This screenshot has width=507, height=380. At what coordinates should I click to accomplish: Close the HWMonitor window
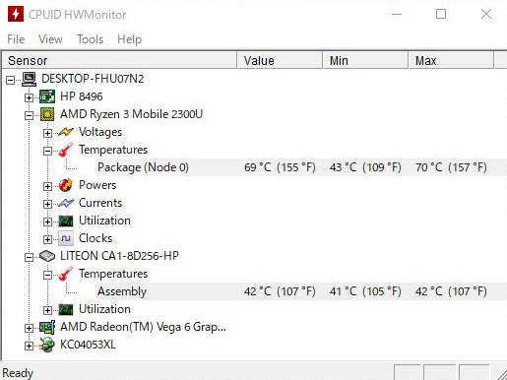[x=486, y=14]
